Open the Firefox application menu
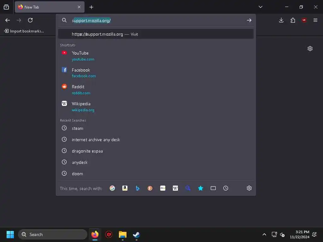The height and width of the screenshot is (242, 323). pos(315,20)
